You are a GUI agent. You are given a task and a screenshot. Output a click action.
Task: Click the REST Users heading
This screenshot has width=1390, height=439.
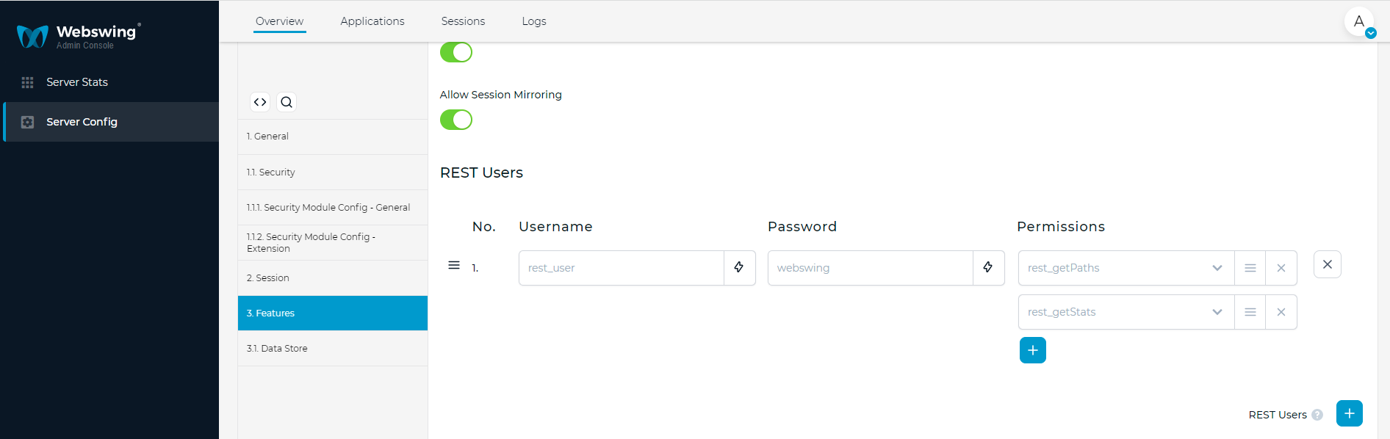(x=481, y=173)
